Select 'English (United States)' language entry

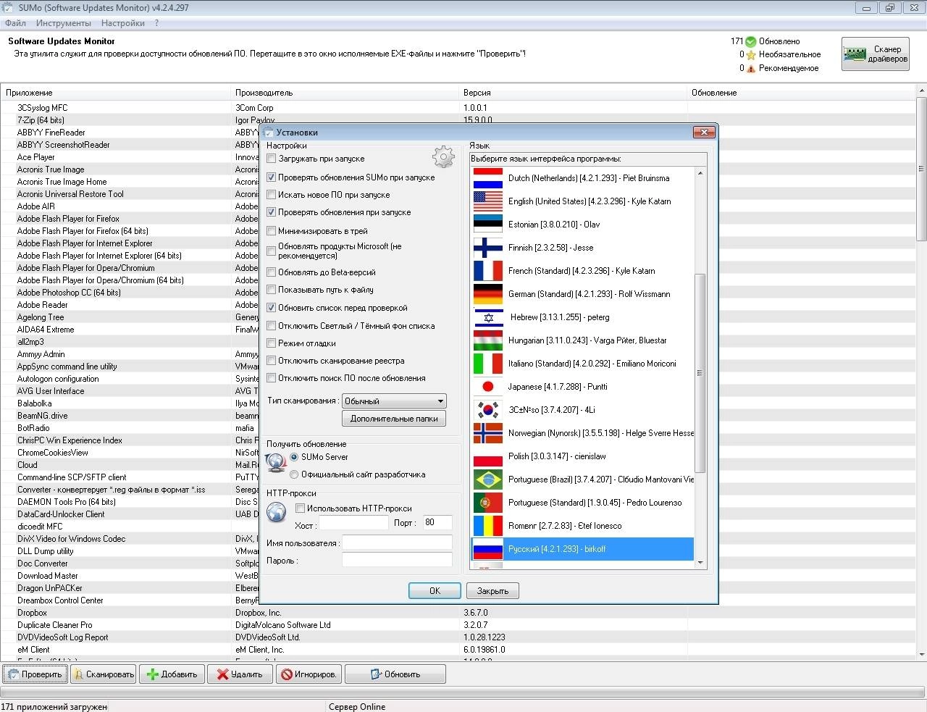pos(582,201)
